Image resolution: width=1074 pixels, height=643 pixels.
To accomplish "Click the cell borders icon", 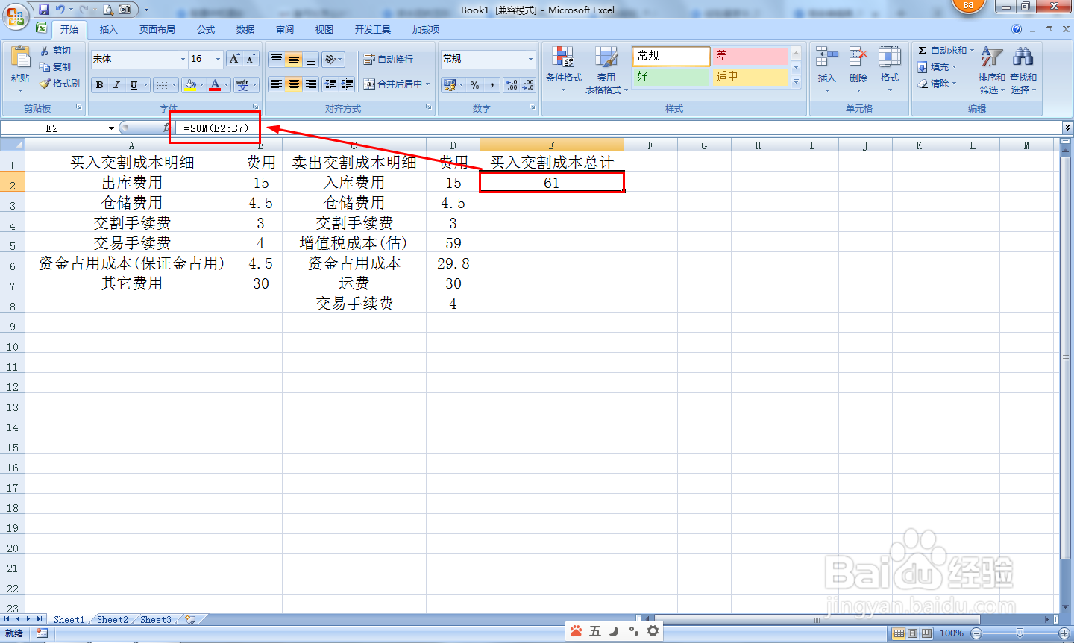I will [x=162, y=84].
